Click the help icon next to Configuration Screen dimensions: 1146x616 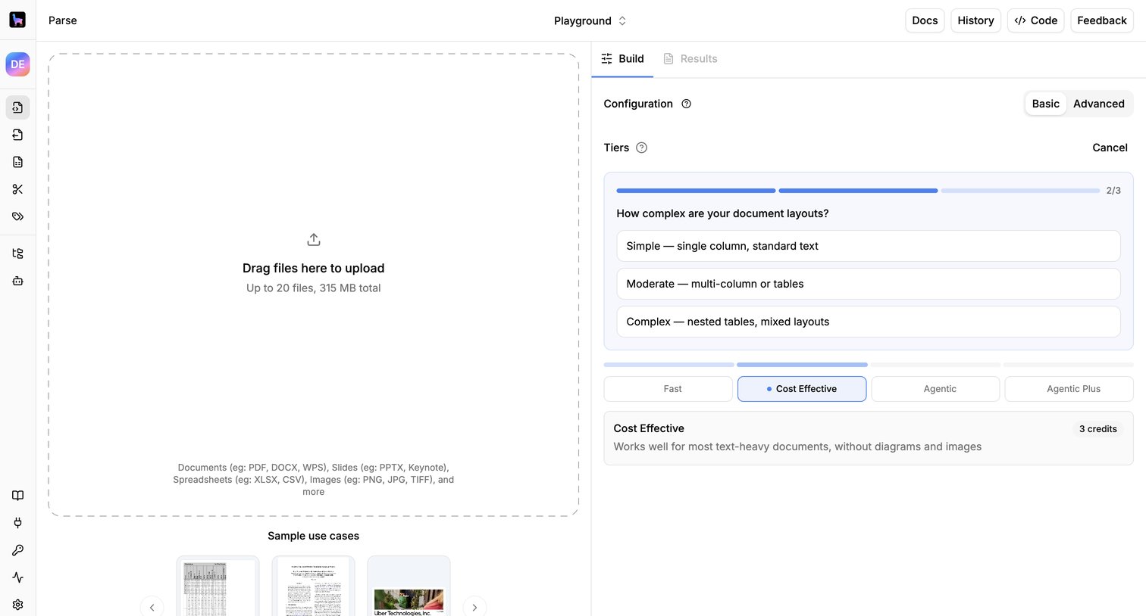pos(687,104)
